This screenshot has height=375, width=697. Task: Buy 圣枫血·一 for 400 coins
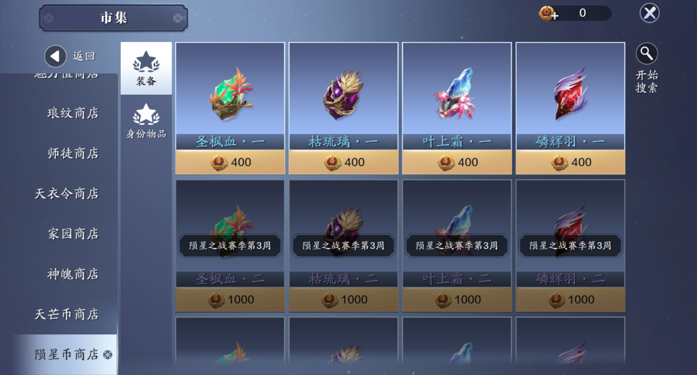[x=230, y=162]
